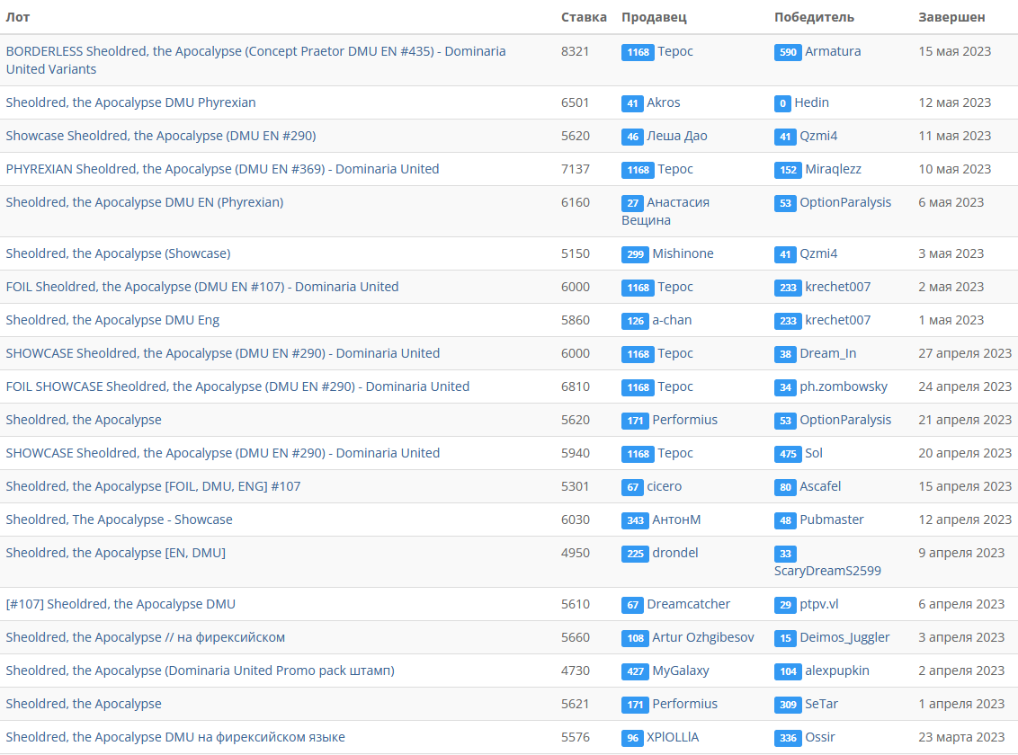Open the FOIL SHOWCASE Sheoldred #290 lot

[x=237, y=386]
